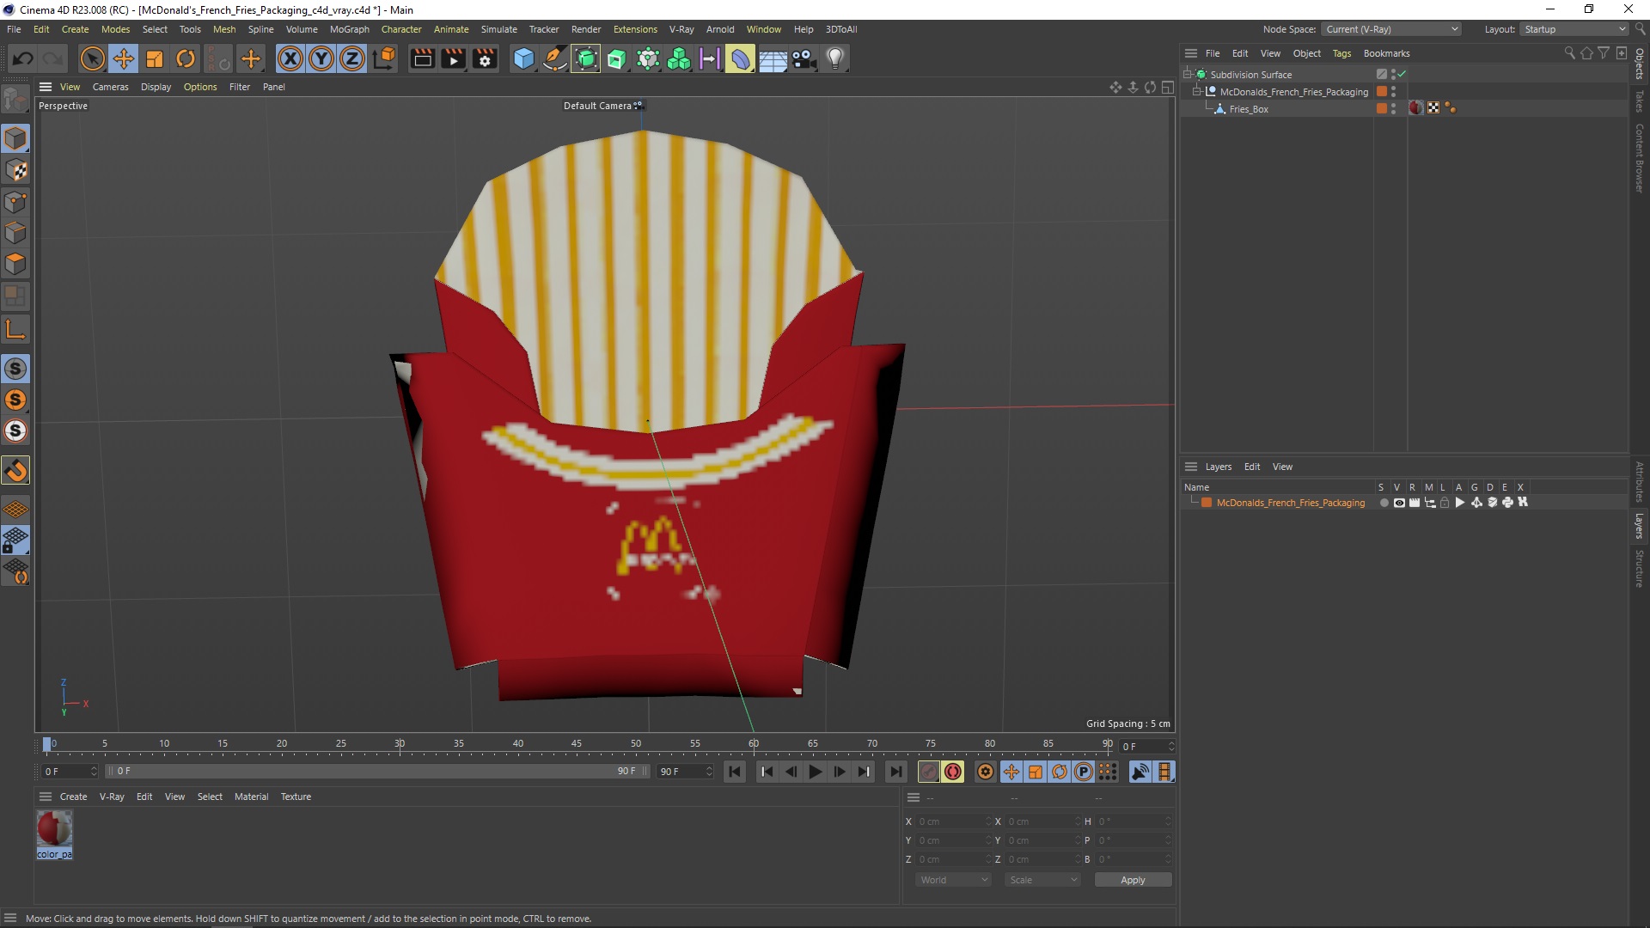This screenshot has height=928, width=1650.
Task: Toggle layer render clapboard icon
Action: click(1415, 503)
